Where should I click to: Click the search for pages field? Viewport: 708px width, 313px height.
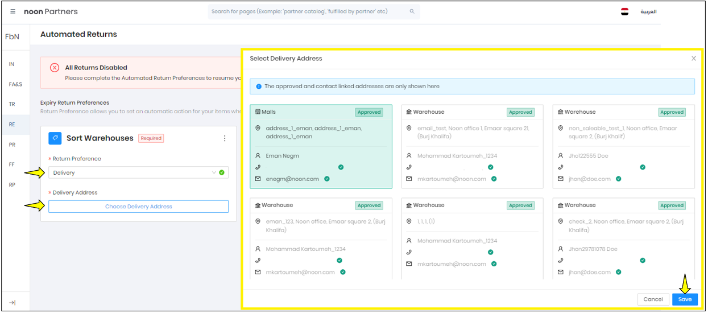tap(314, 11)
